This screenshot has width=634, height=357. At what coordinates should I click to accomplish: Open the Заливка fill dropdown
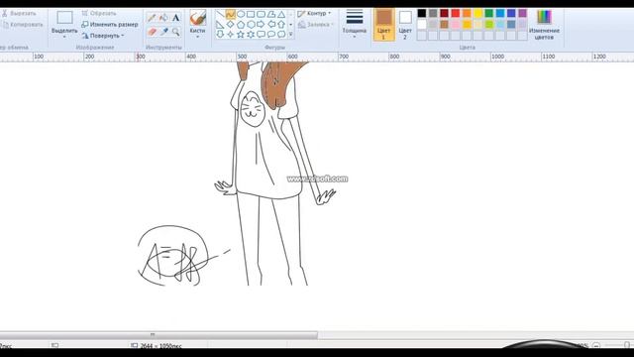[315, 25]
